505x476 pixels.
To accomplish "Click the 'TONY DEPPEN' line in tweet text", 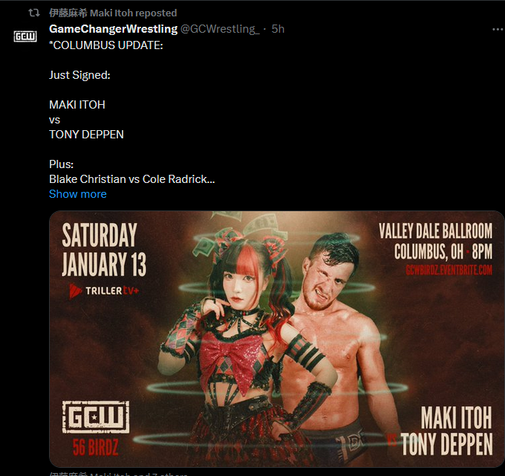I will pyautogui.click(x=86, y=135).
